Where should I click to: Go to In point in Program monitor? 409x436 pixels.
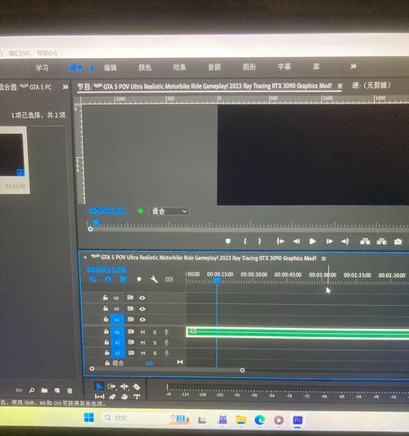pos(280,241)
